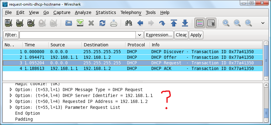Screen dimensions: 271x125
Task: Open the filter history dropdown
Action: click(140, 35)
